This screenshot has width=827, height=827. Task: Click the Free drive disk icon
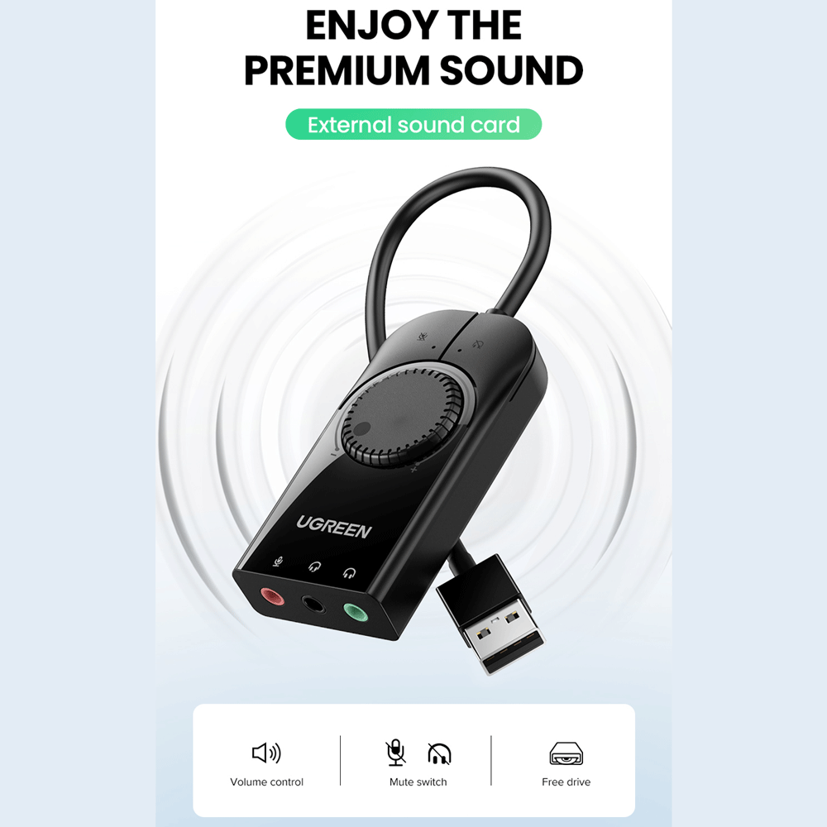pyautogui.click(x=566, y=753)
